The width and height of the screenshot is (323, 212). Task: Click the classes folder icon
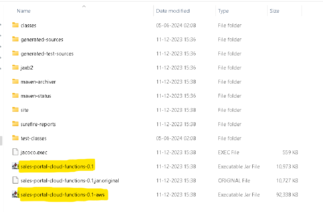16,25
